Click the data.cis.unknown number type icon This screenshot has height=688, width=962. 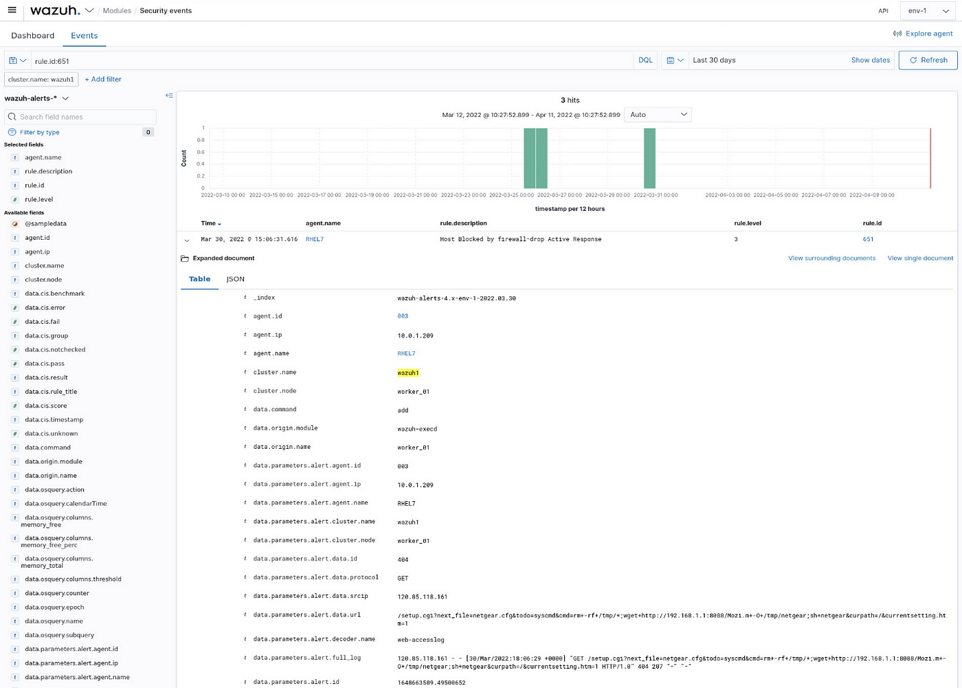[x=15, y=434]
